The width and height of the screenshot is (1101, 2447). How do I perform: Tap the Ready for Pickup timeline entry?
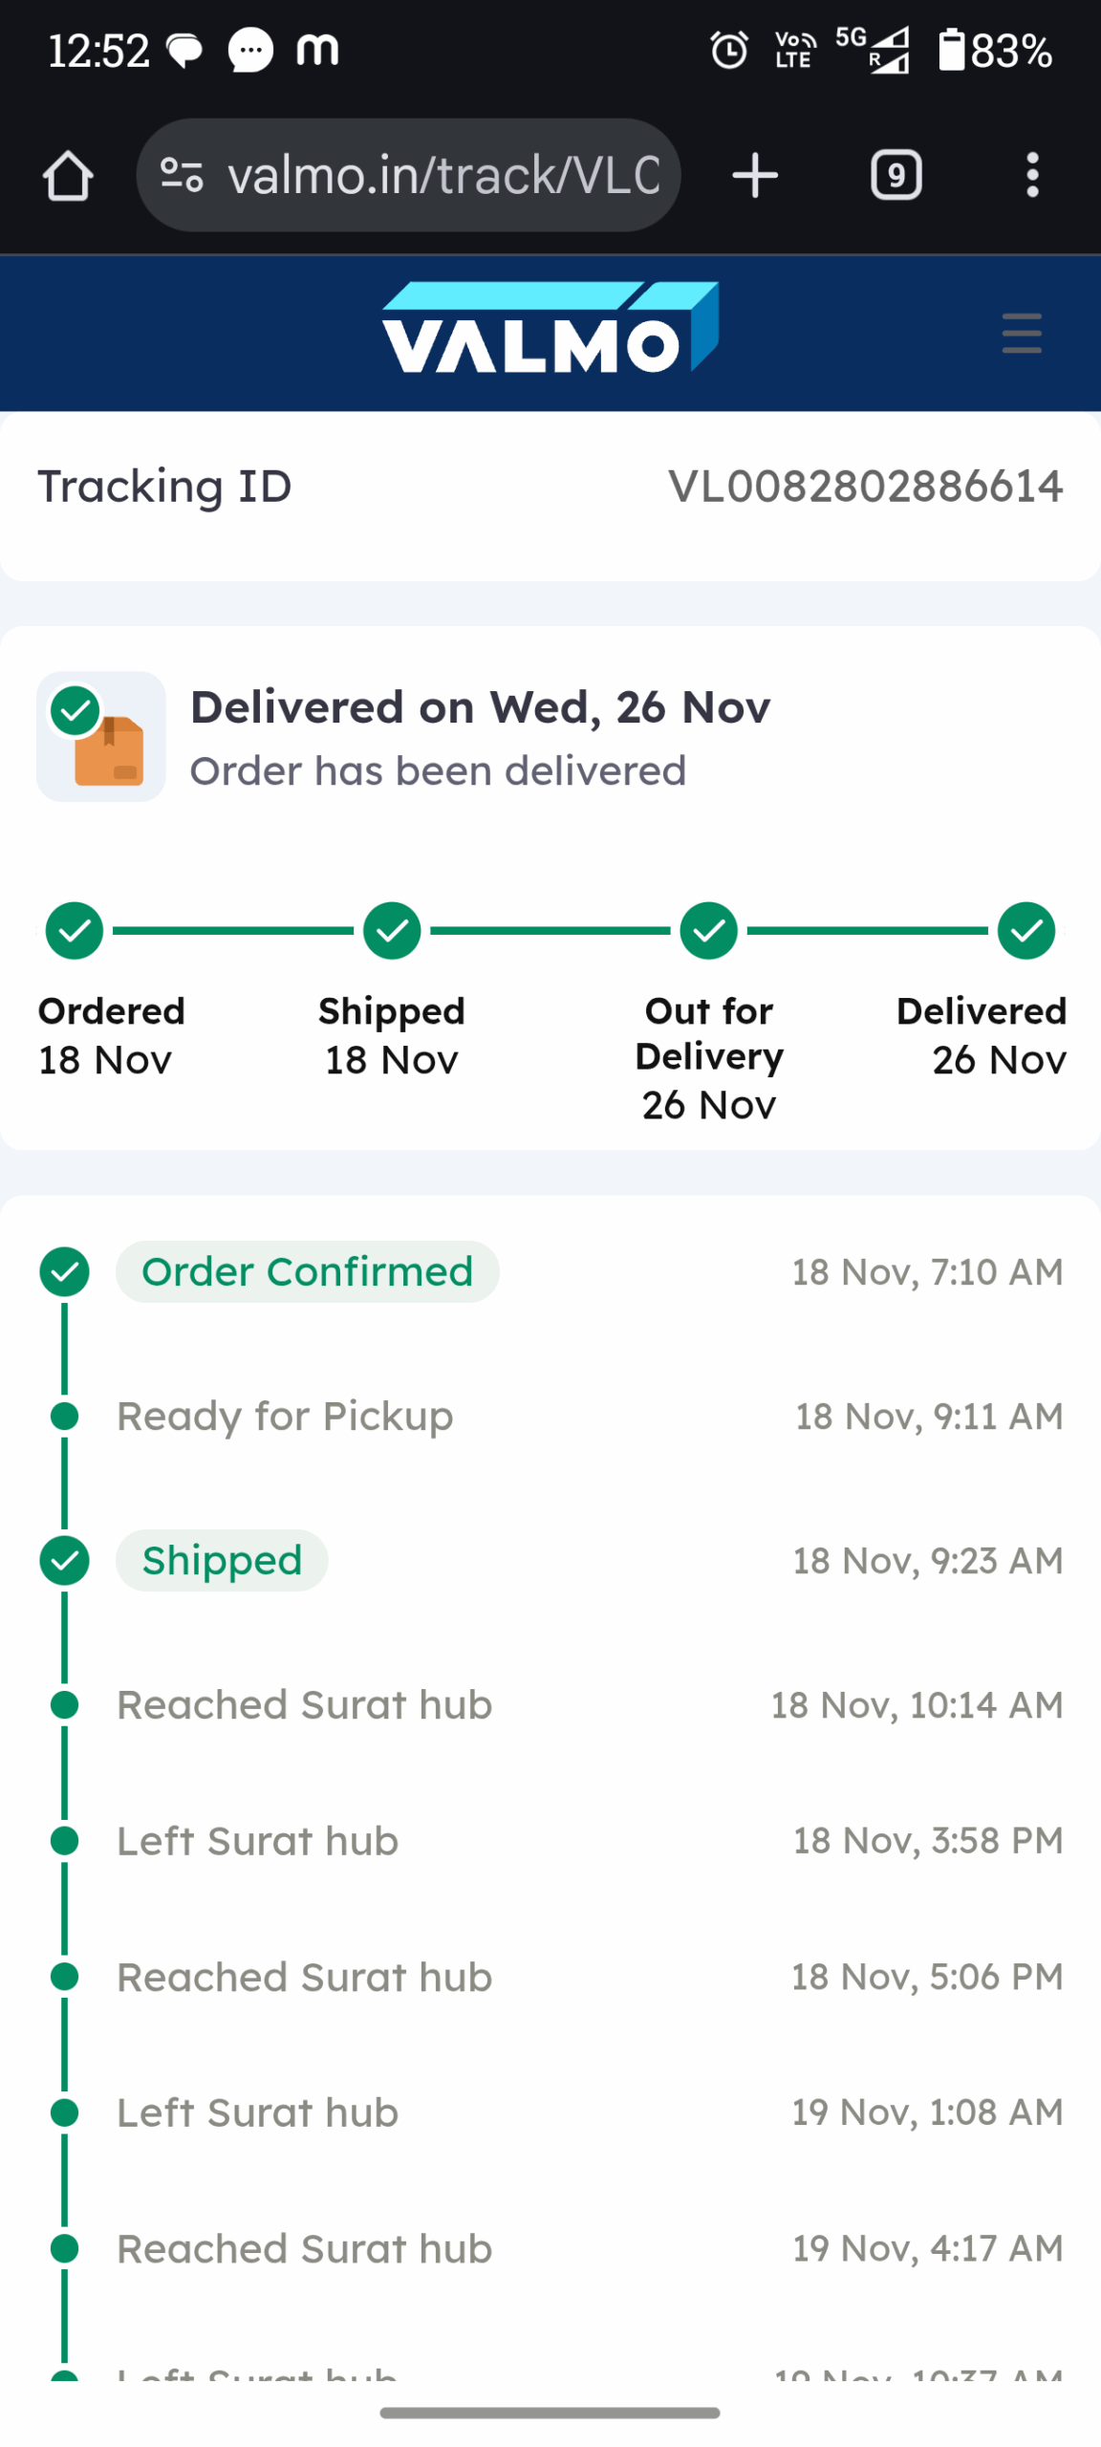285,1416
